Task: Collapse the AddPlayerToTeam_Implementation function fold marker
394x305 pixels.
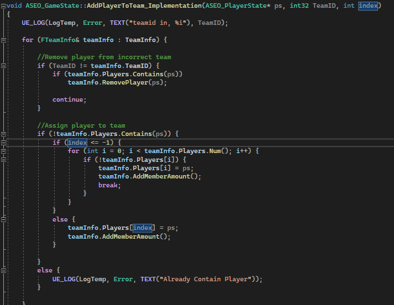Action: tap(3, 6)
